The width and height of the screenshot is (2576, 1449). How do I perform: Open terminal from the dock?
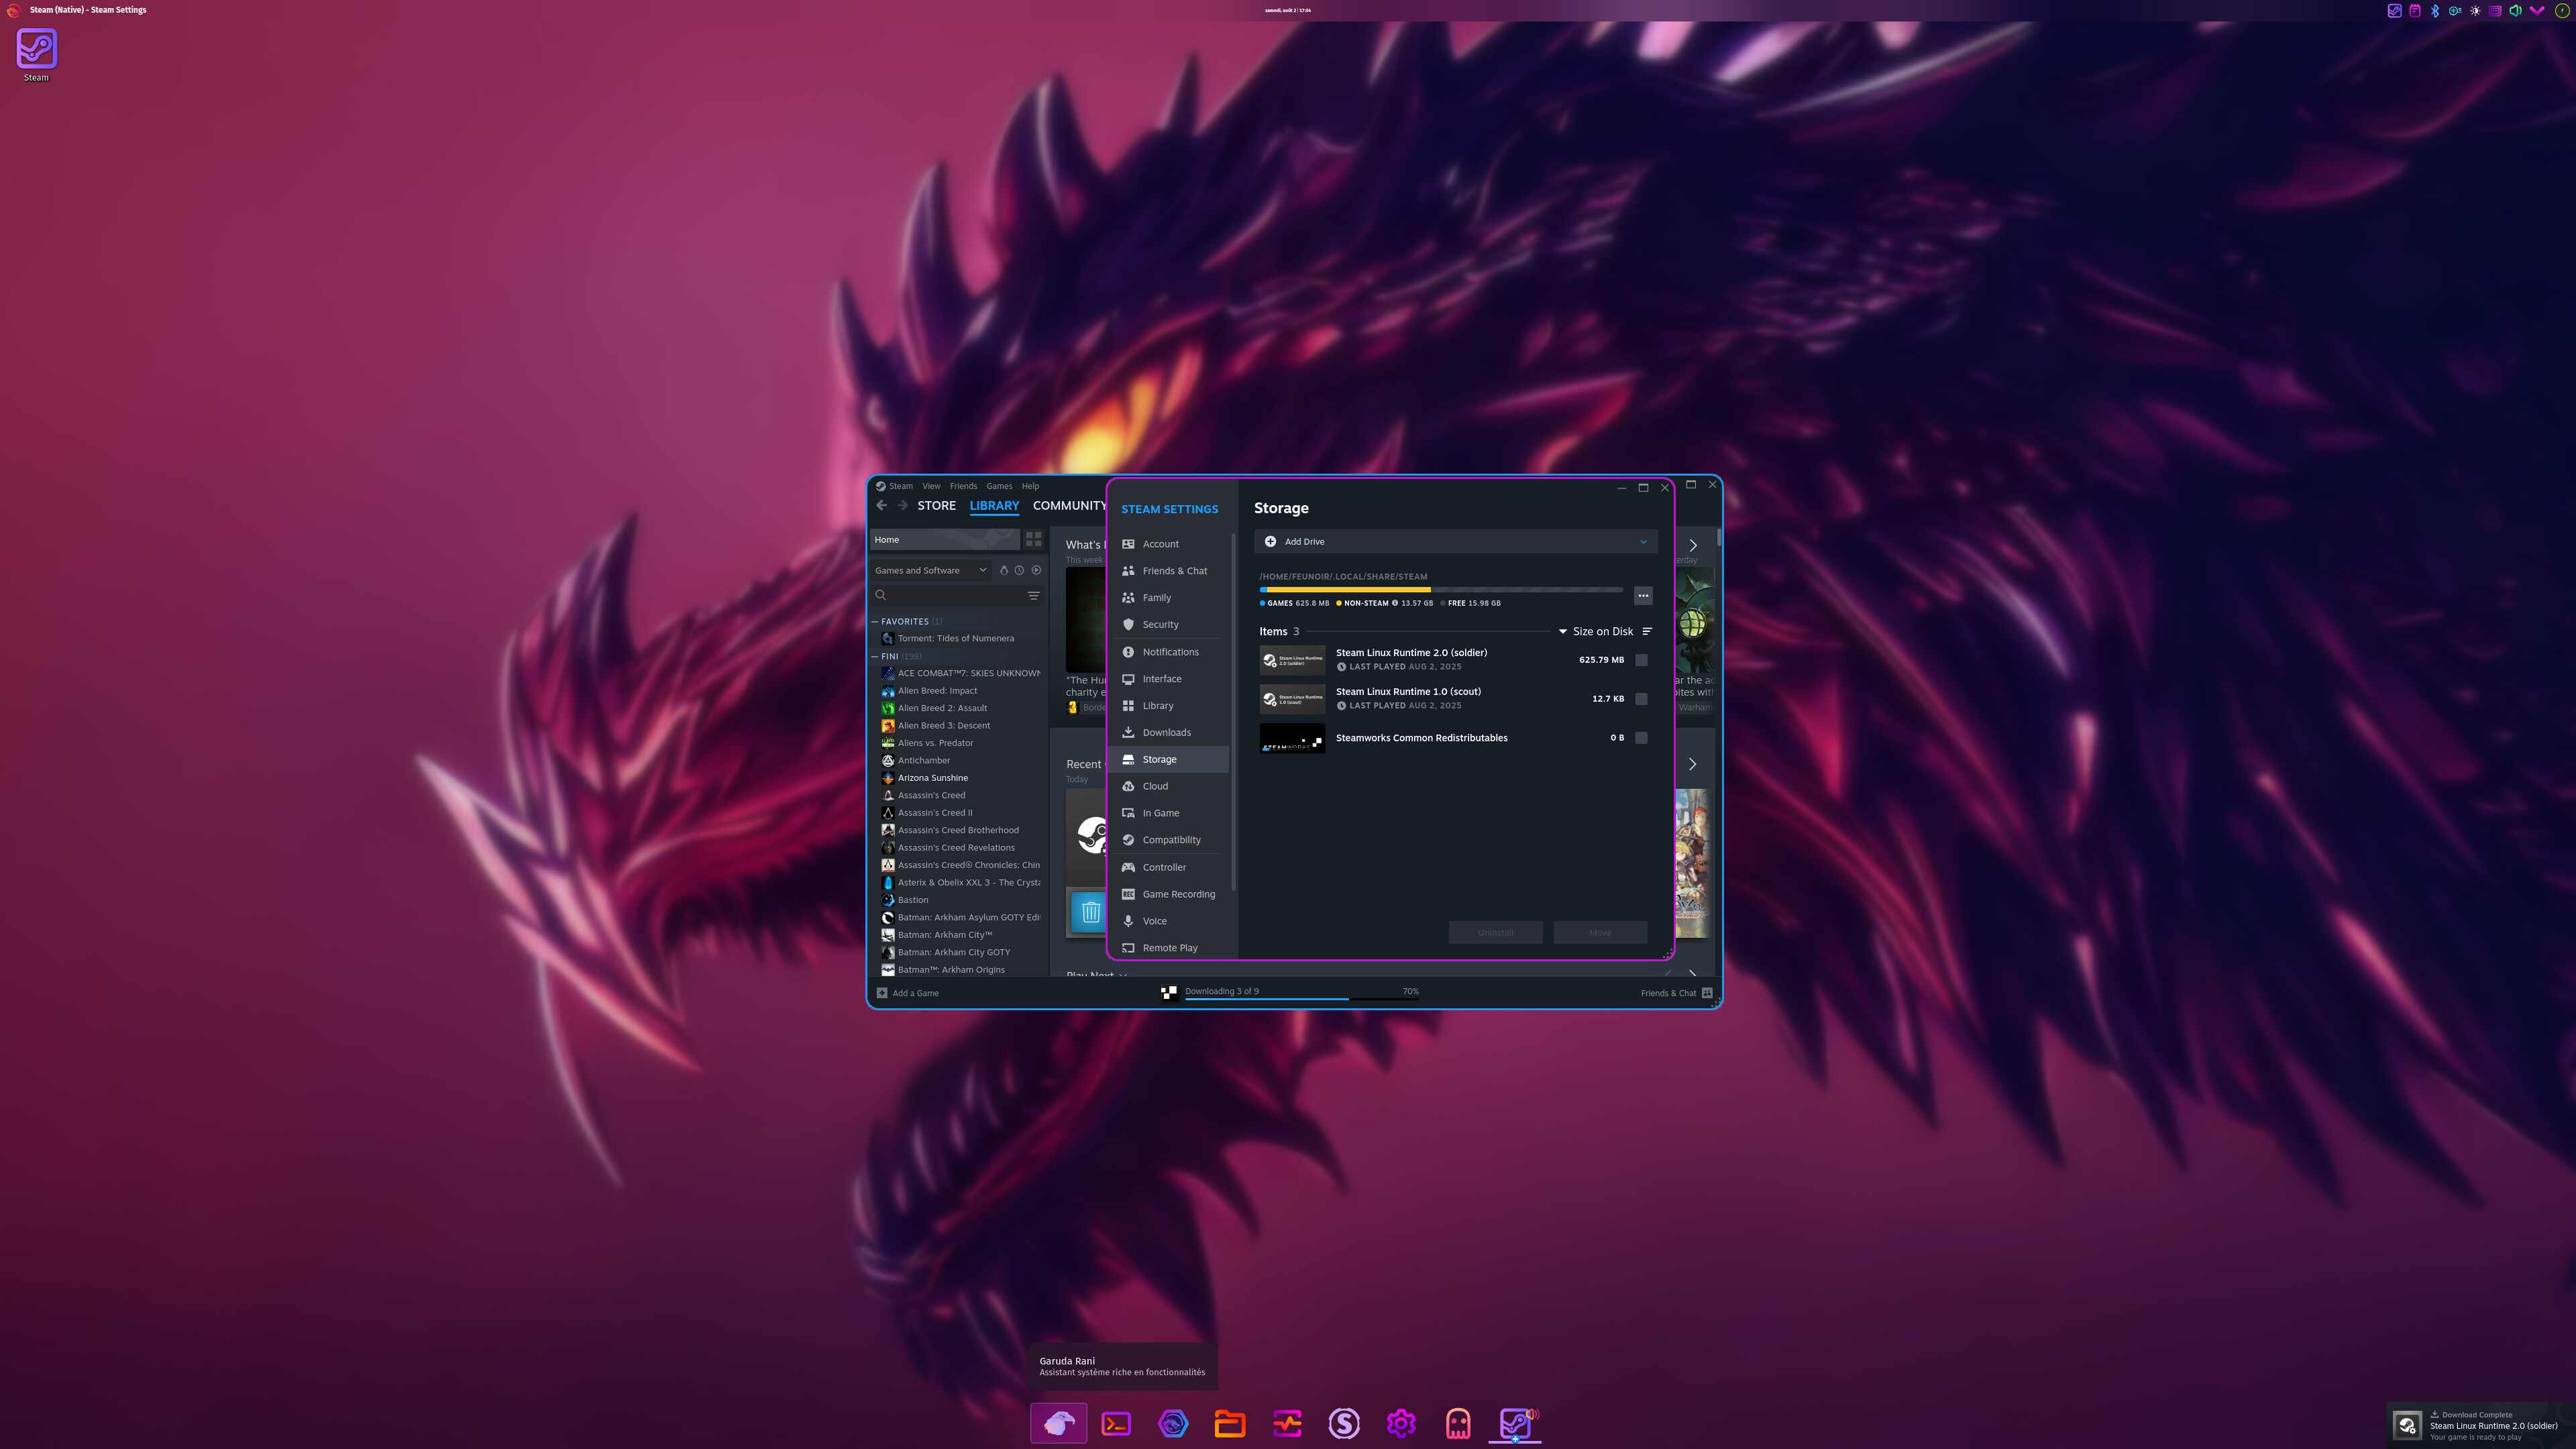pos(1116,1423)
